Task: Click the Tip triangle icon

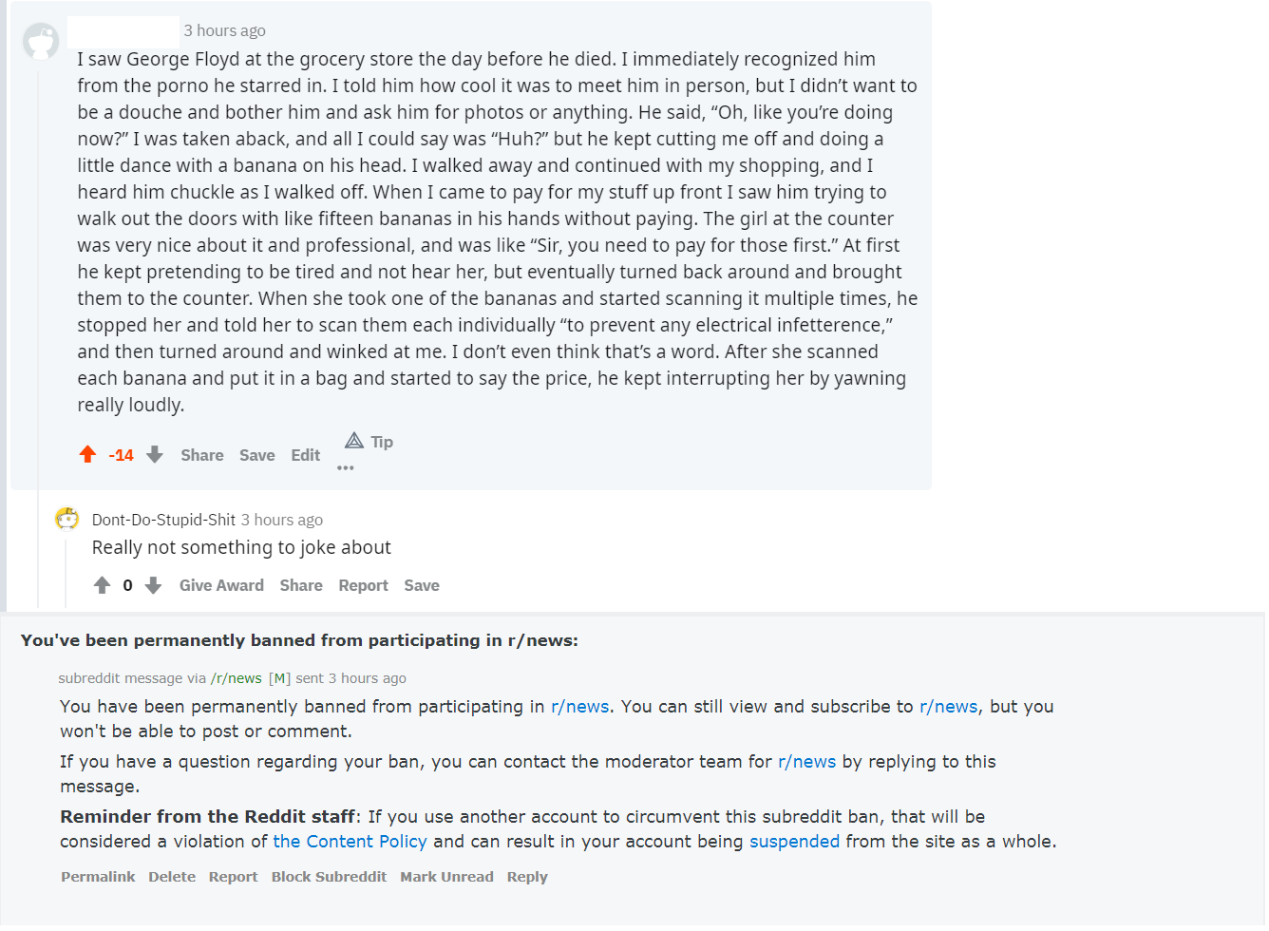Action: [x=354, y=441]
